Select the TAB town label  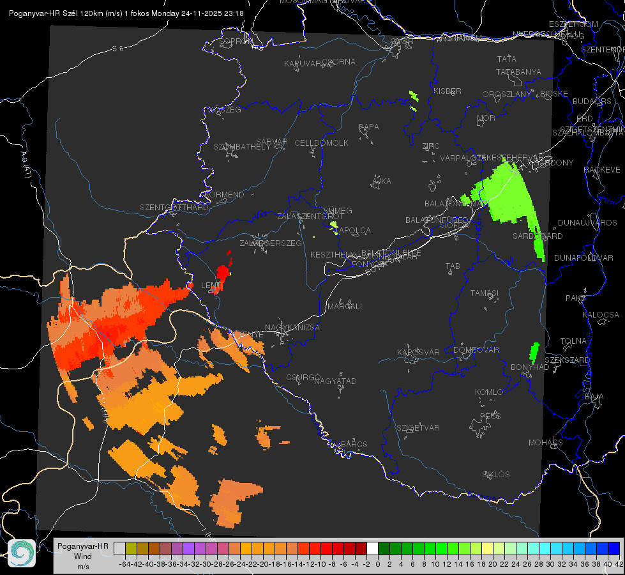click(453, 266)
